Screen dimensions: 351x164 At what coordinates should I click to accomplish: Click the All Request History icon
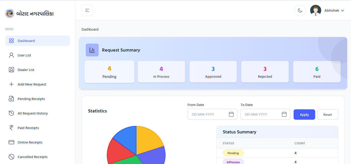(11, 113)
